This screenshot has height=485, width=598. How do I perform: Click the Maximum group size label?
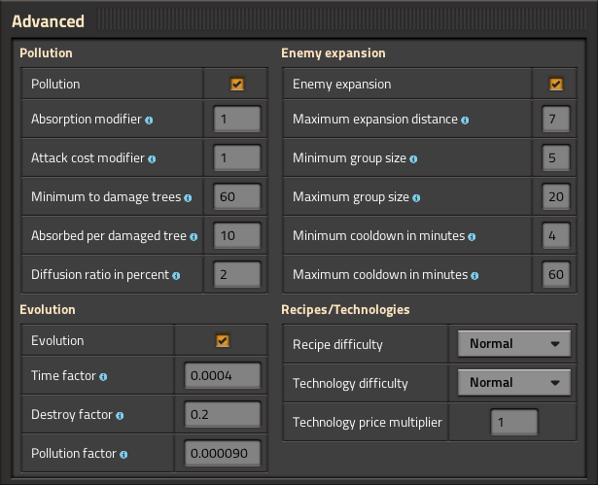(x=351, y=197)
